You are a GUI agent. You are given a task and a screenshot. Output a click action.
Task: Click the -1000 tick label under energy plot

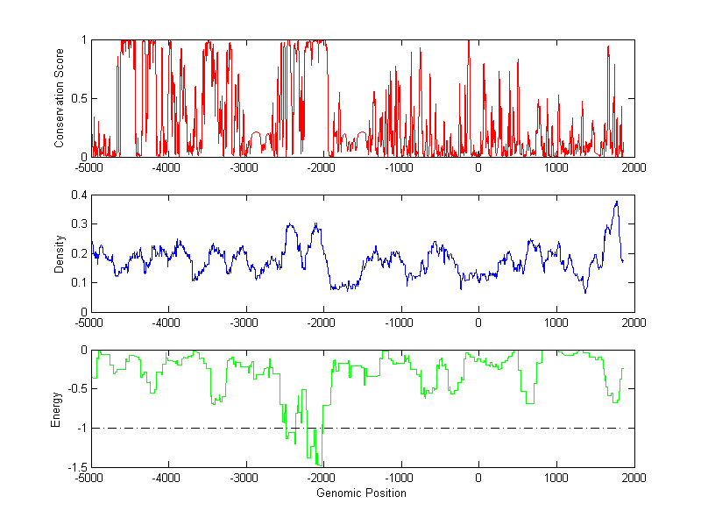coord(400,478)
